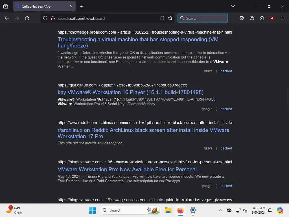The width and height of the screenshot is (289, 217).
Task: Expand the list all tabs chevron
Action: click(233, 6)
